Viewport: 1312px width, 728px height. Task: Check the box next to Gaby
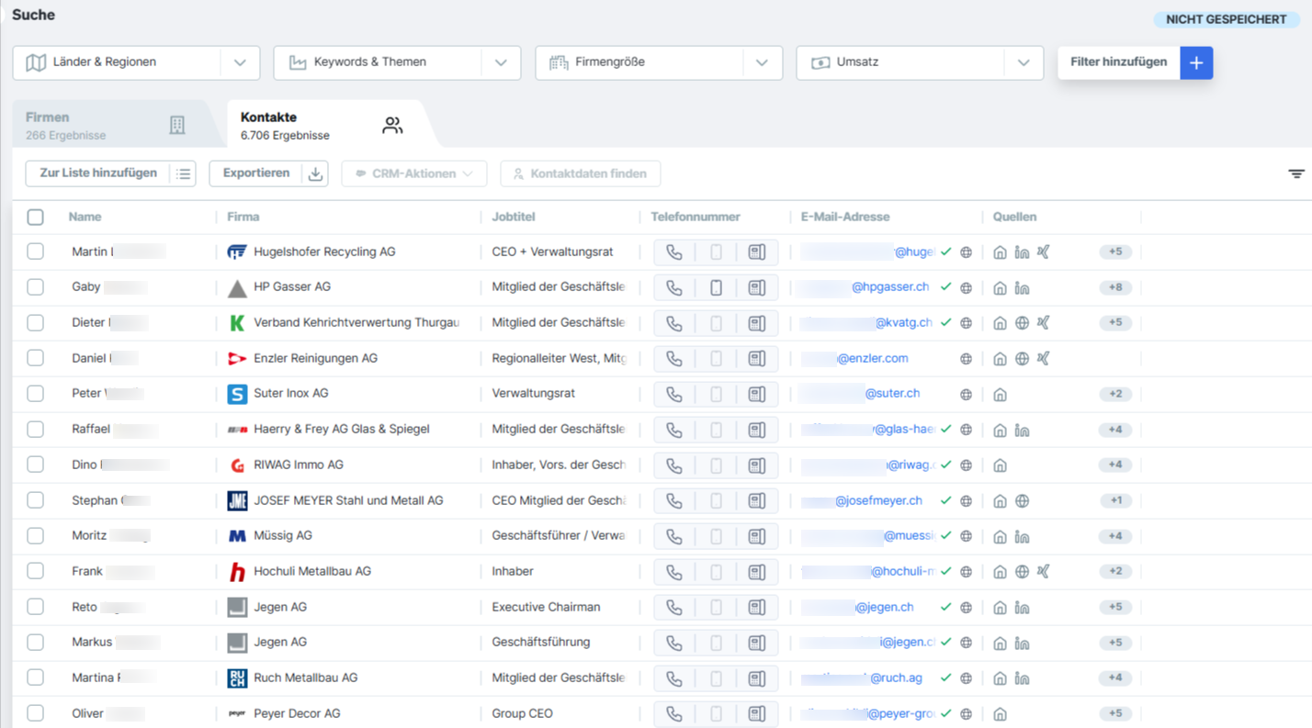point(35,287)
